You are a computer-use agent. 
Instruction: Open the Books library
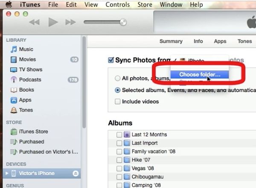[22, 90]
